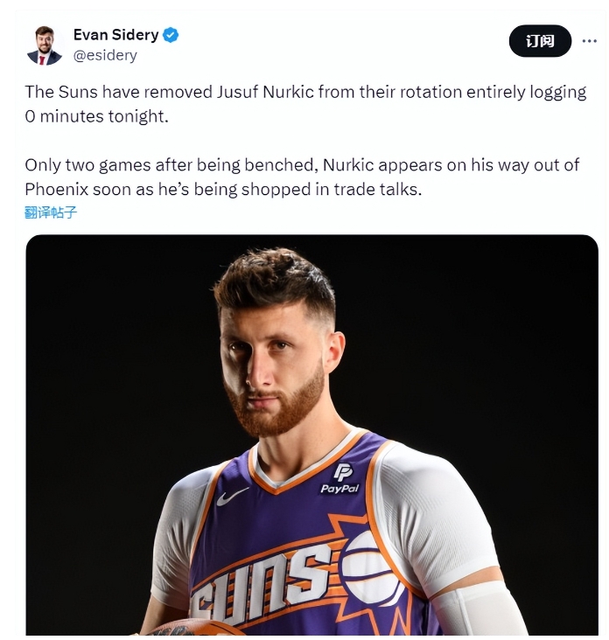Click the blue verified checkmark badge
The height and width of the screenshot is (640, 609).
171,35
